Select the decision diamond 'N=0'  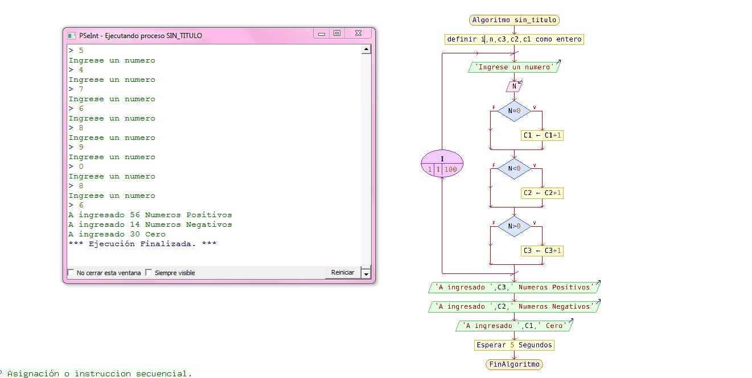click(513, 111)
